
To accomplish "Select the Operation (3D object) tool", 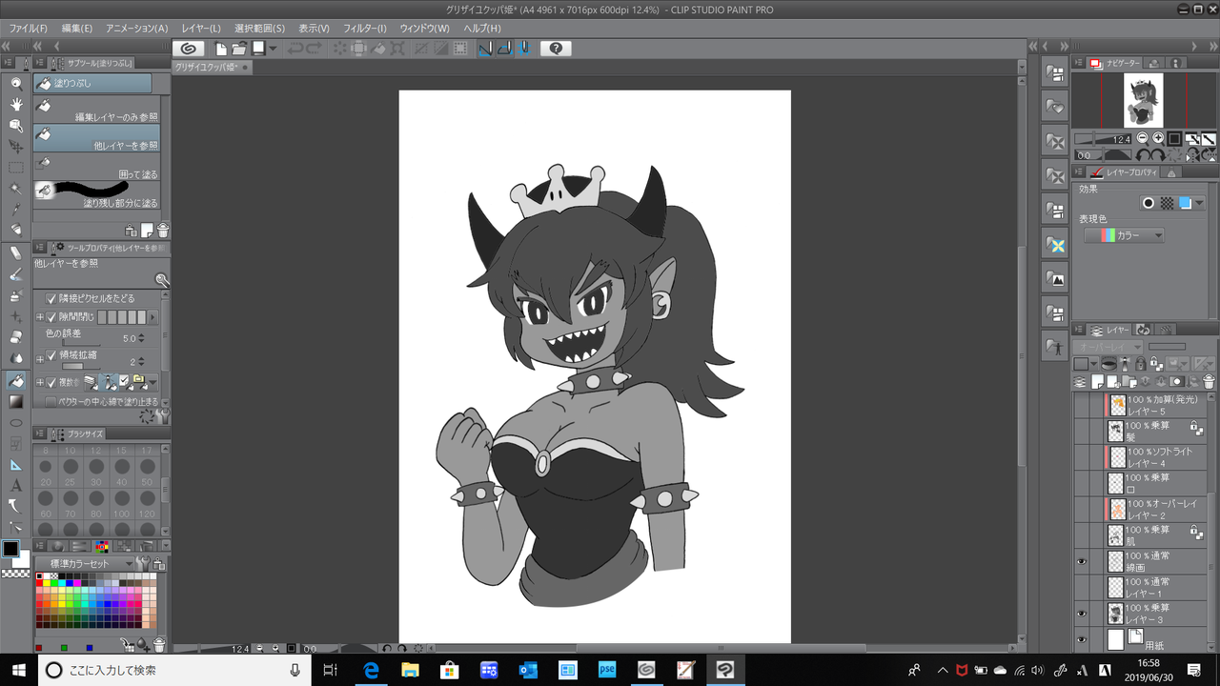I will coord(16,126).
